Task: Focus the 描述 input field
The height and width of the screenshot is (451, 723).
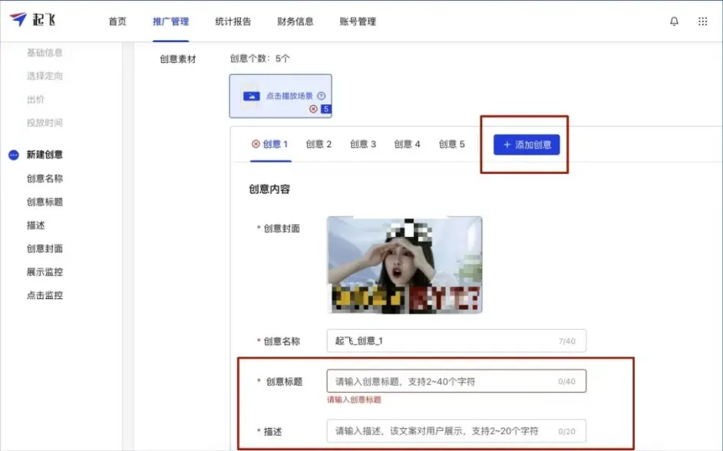Action: [457, 431]
